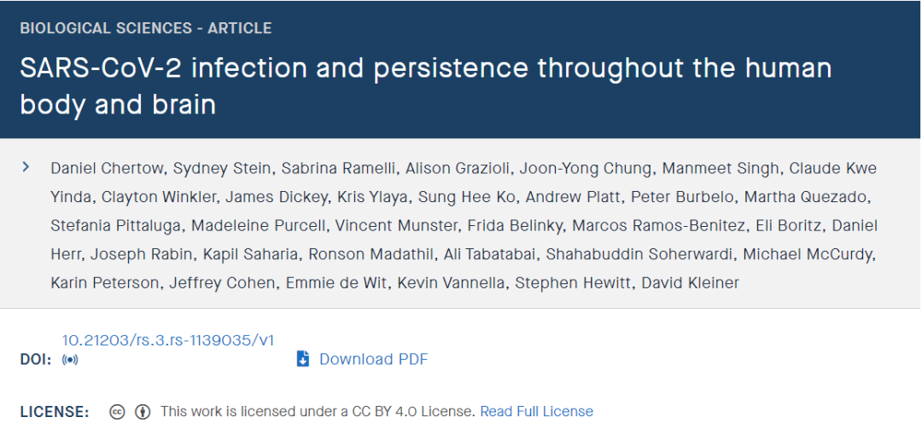The image size is (922, 429).
Task: Select author Emmie de Wit
Action: (336, 283)
